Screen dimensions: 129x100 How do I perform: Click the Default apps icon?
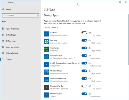pos(3,35)
